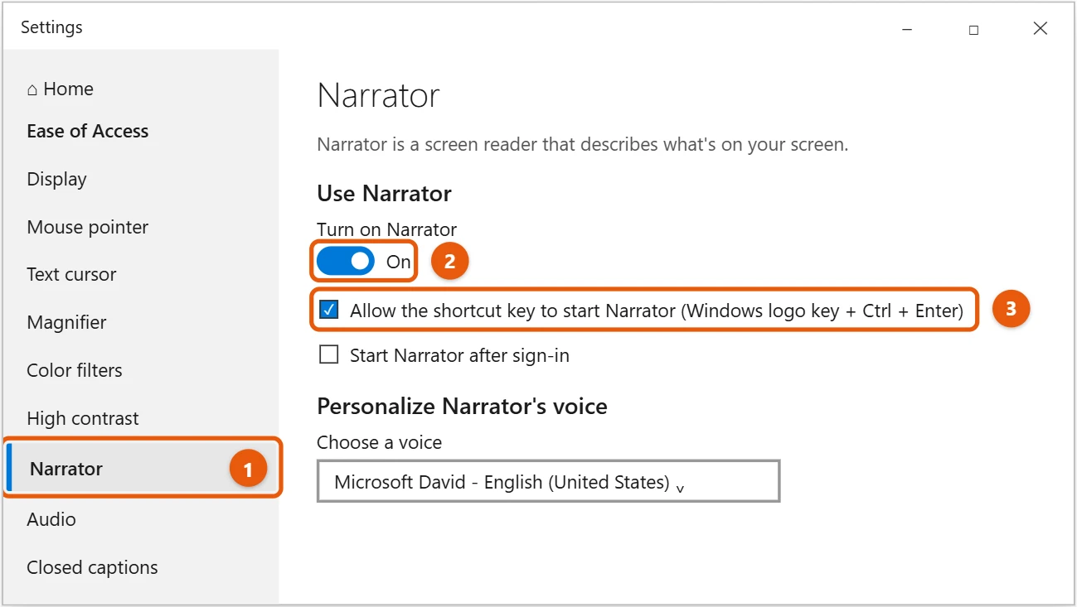1077x607 pixels.
Task: Click the 'Turn on Narrator' label
Action: click(386, 229)
